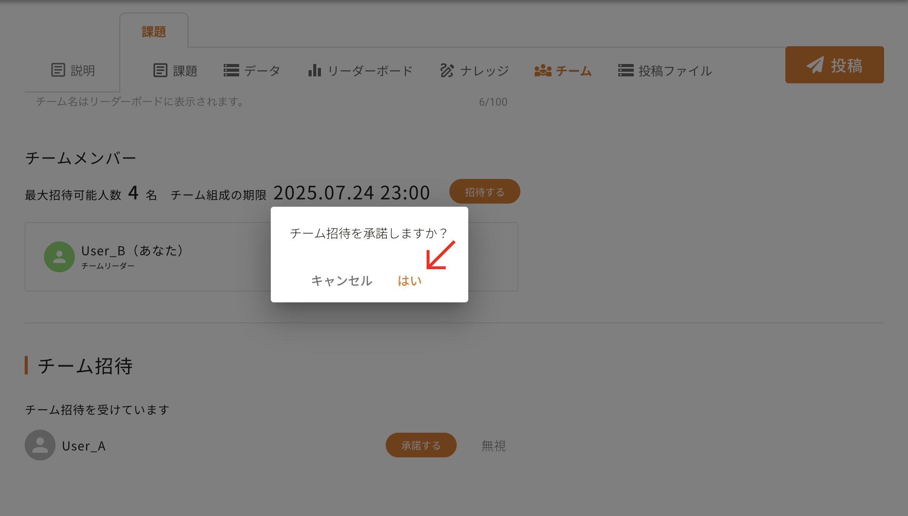Viewport: 908px width, 516px height.
Task: Click the リーダーボード bar chart icon
Action: [x=315, y=70]
